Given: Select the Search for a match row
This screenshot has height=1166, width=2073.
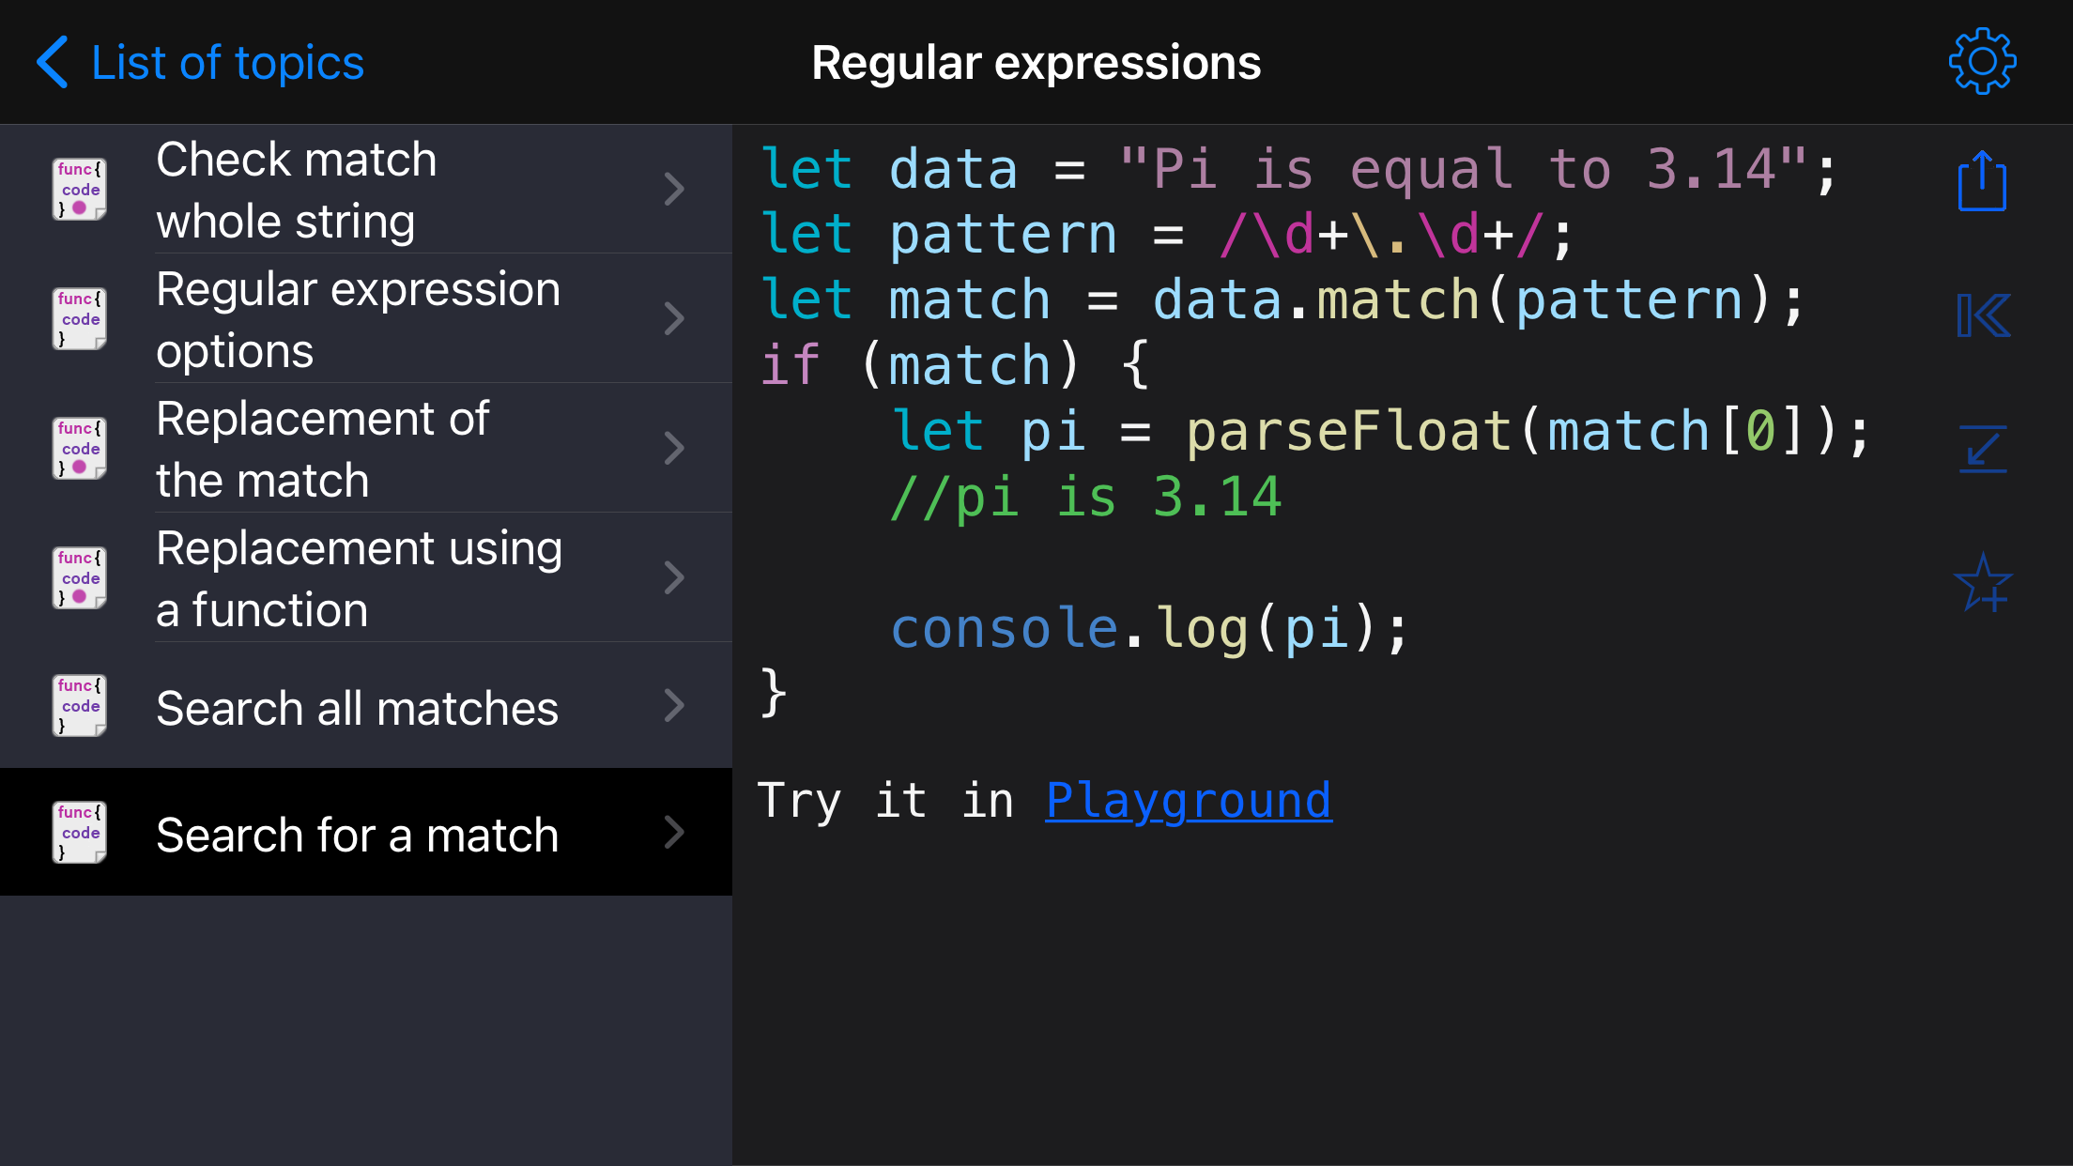Looking at the screenshot, I should [x=357, y=834].
